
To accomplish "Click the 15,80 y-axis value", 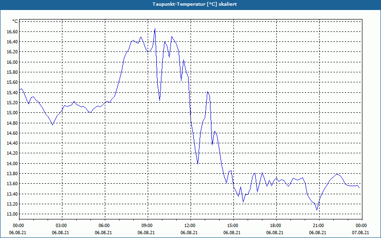I will click(x=12, y=72).
